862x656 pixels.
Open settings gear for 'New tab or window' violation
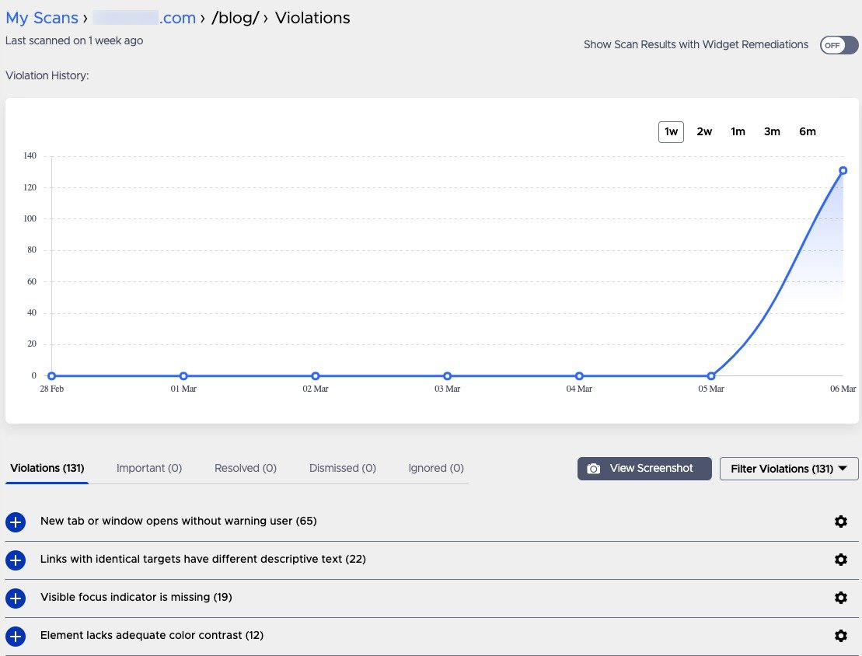(x=841, y=522)
